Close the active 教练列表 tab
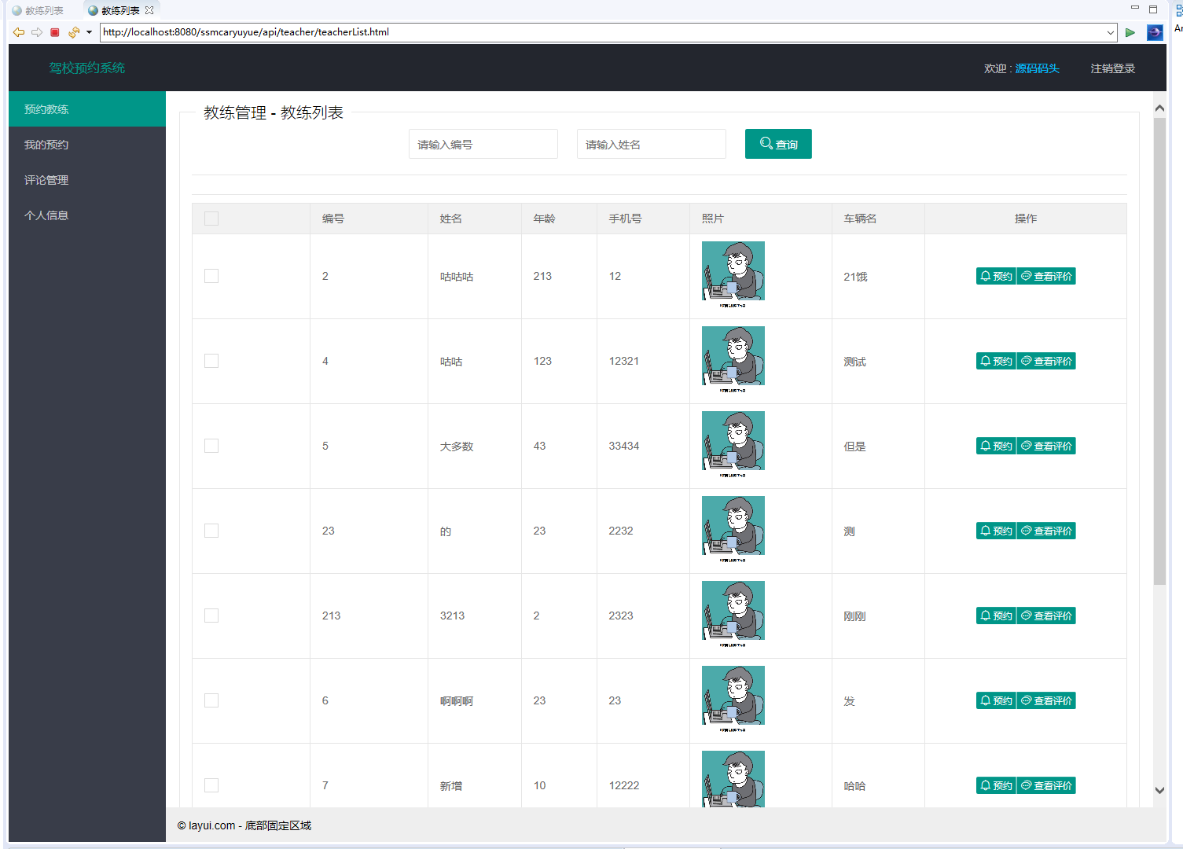The image size is (1183, 849). pyautogui.click(x=149, y=10)
